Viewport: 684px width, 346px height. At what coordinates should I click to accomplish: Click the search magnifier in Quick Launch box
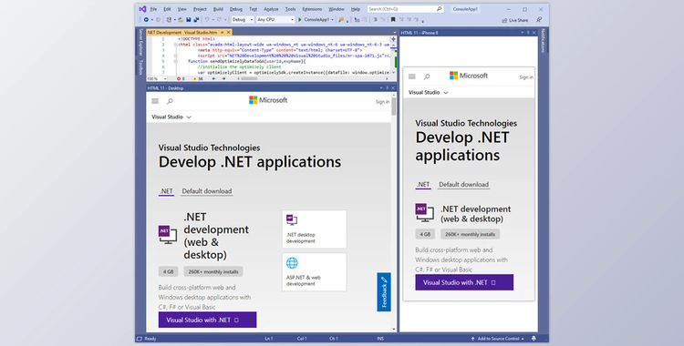[x=439, y=9]
